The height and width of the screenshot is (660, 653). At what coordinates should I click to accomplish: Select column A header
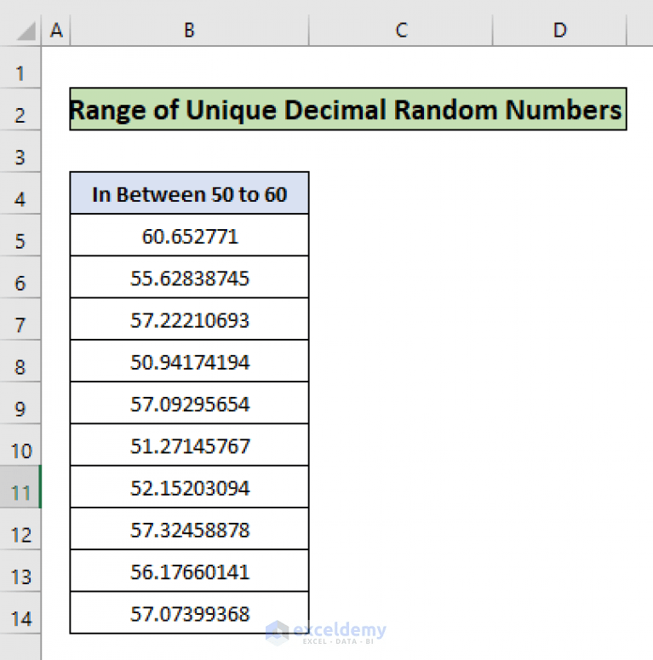pyautogui.click(x=56, y=31)
